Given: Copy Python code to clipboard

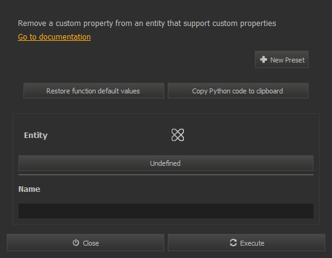Looking at the screenshot, I should point(238,91).
